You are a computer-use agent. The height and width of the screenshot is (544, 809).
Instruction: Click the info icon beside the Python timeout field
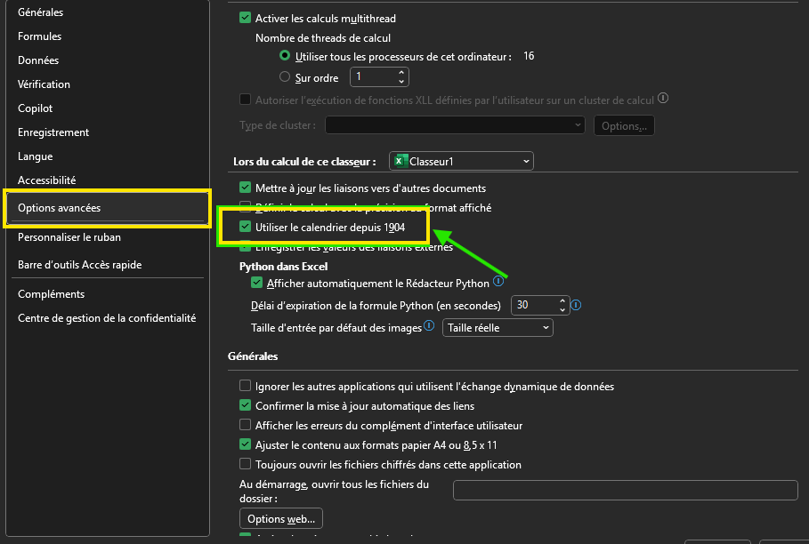coord(576,305)
